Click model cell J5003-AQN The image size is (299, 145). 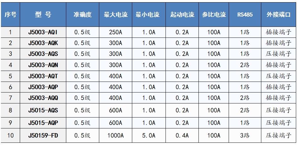click(43, 65)
